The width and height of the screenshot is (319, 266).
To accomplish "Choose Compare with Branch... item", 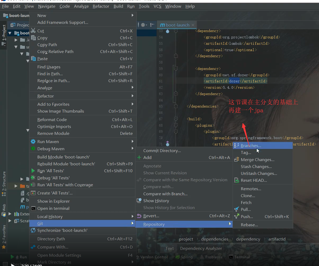I will tap(165, 194).
